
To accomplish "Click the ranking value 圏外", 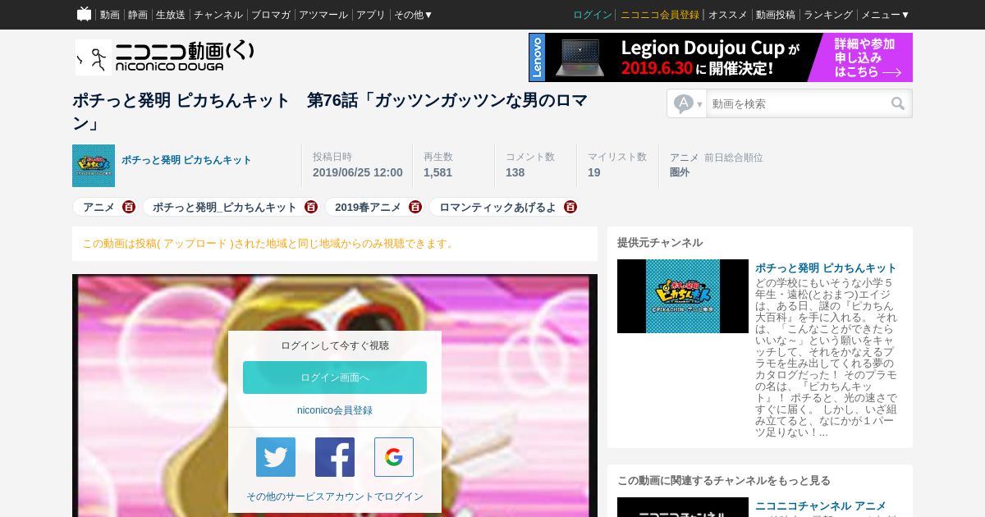I will [680, 172].
